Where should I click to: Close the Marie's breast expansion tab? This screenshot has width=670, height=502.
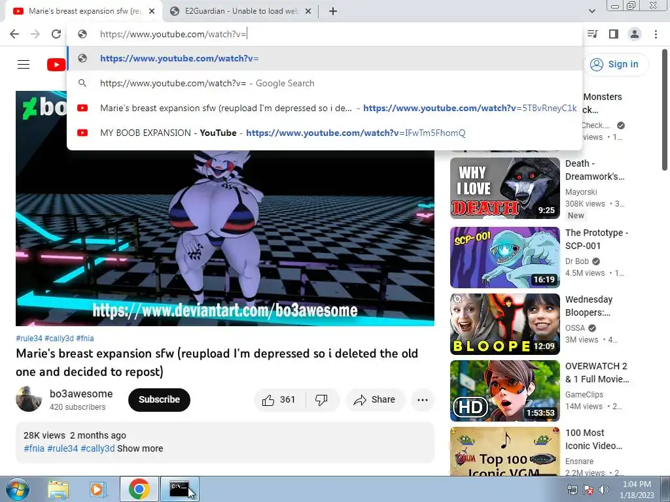click(x=152, y=11)
